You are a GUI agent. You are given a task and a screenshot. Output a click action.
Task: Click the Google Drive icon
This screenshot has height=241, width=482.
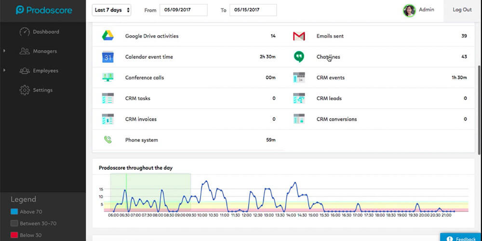pyautogui.click(x=108, y=36)
